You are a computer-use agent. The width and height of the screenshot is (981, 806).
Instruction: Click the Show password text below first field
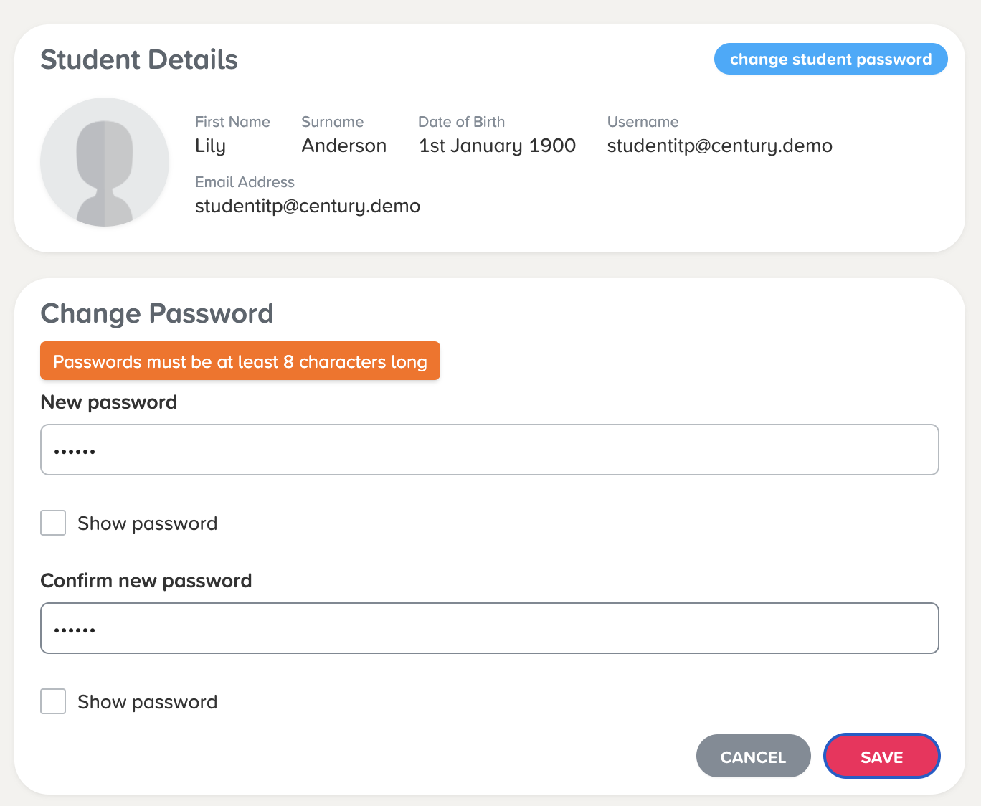click(148, 523)
